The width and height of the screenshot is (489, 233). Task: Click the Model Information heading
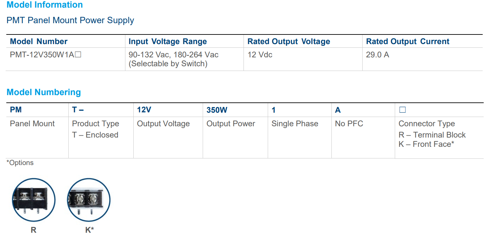[45, 5]
